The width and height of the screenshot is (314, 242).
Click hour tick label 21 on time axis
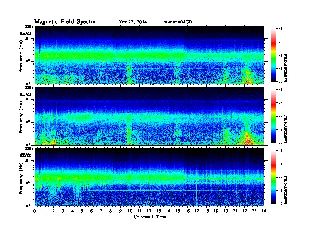click(x=235, y=211)
